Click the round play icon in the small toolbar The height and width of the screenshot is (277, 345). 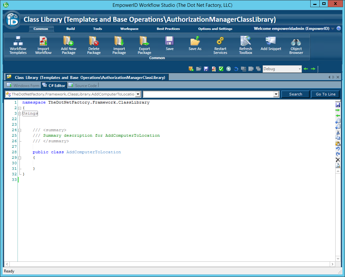[x=229, y=69]
